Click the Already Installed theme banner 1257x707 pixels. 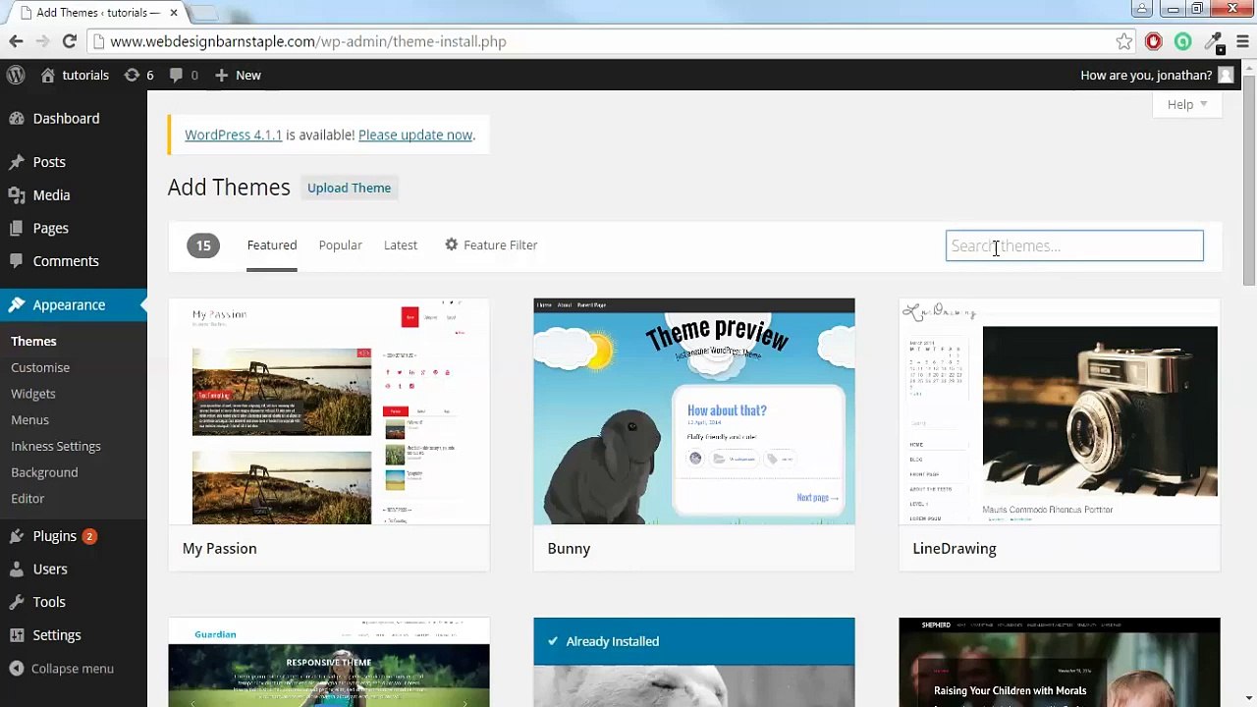tap(694, 641)
